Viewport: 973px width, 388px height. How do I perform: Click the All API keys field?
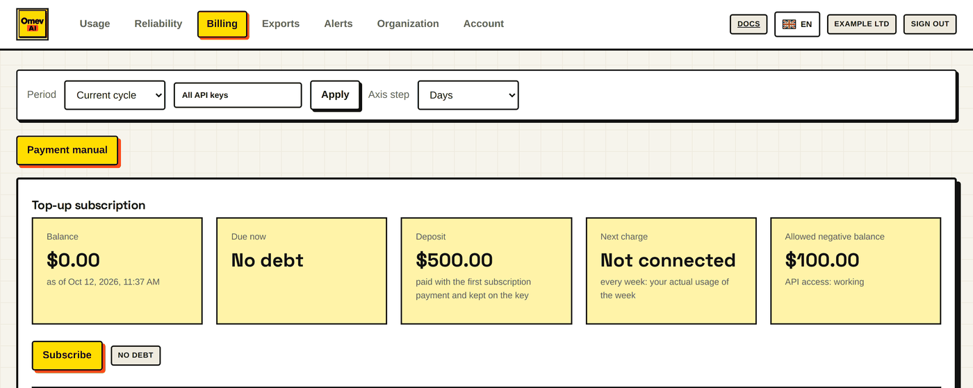point(238,95)
